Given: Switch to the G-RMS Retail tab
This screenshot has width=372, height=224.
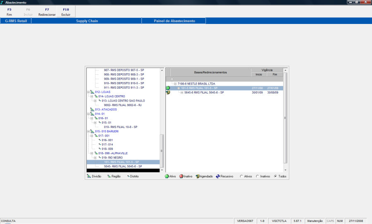Looking at the screenshot, I should click(16, 21).
